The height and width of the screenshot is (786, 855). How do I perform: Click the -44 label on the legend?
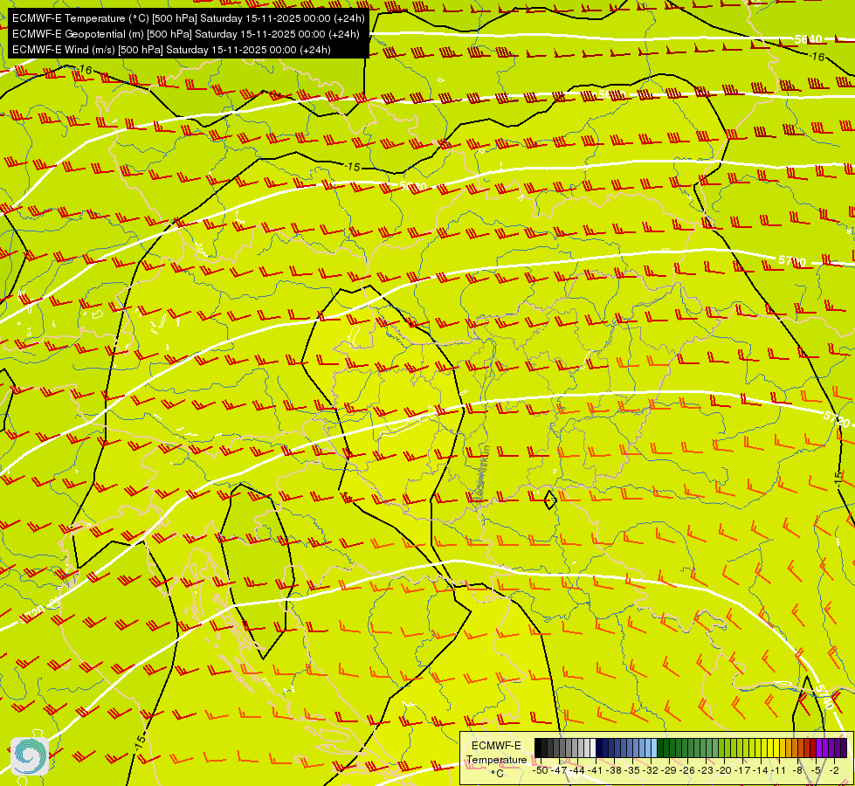577,770
